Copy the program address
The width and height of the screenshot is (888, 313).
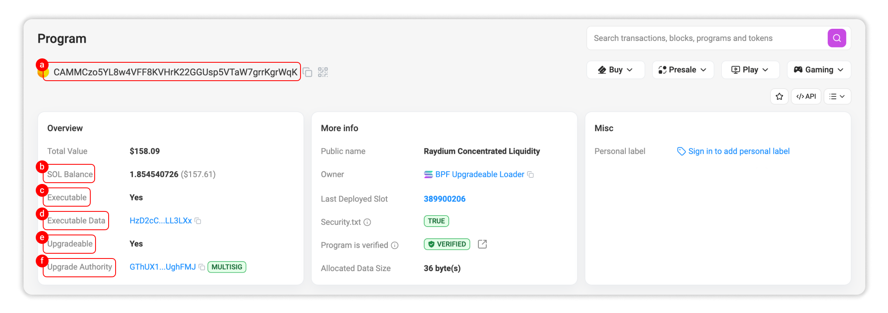coord(308,72)
